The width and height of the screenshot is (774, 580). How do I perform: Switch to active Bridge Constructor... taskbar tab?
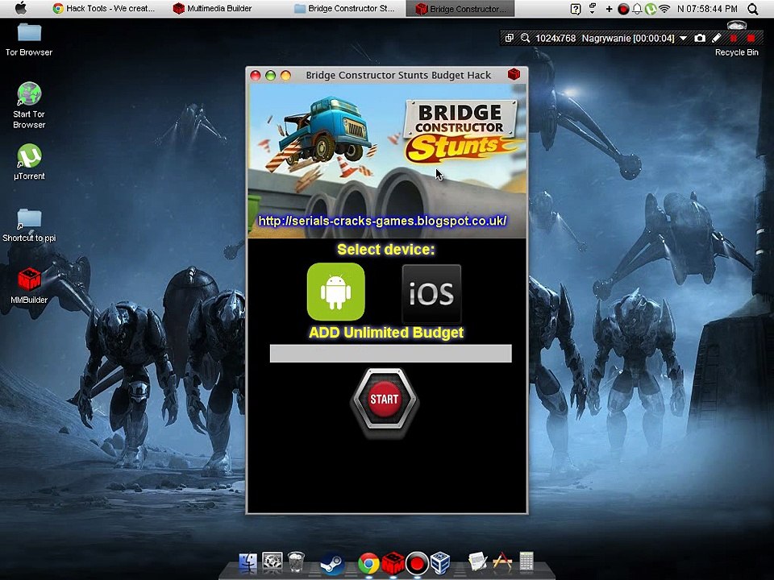[x=460, y=8]
